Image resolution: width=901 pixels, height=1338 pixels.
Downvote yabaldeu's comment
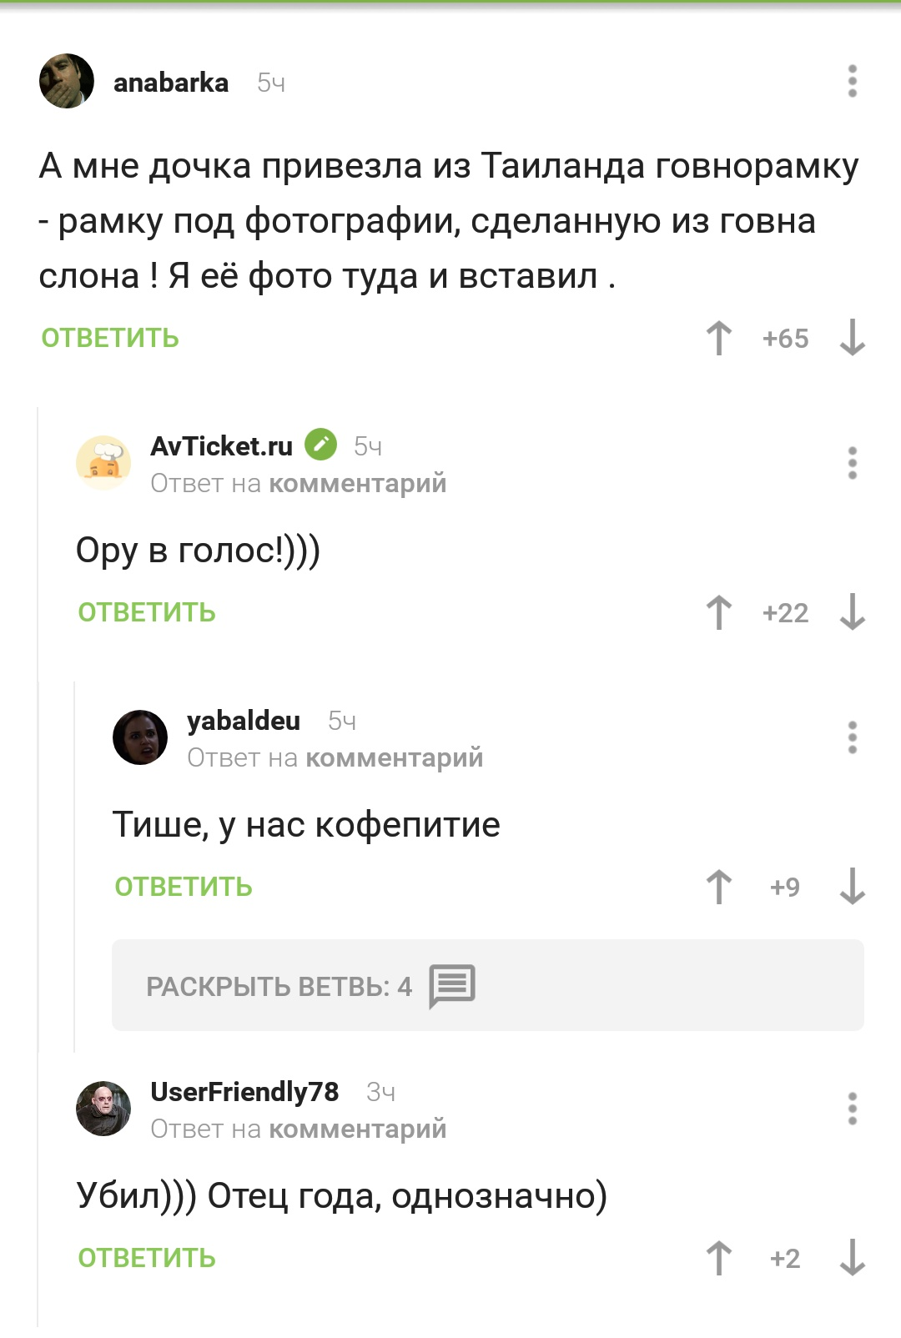pyautogui.click(x=852, y=887)
